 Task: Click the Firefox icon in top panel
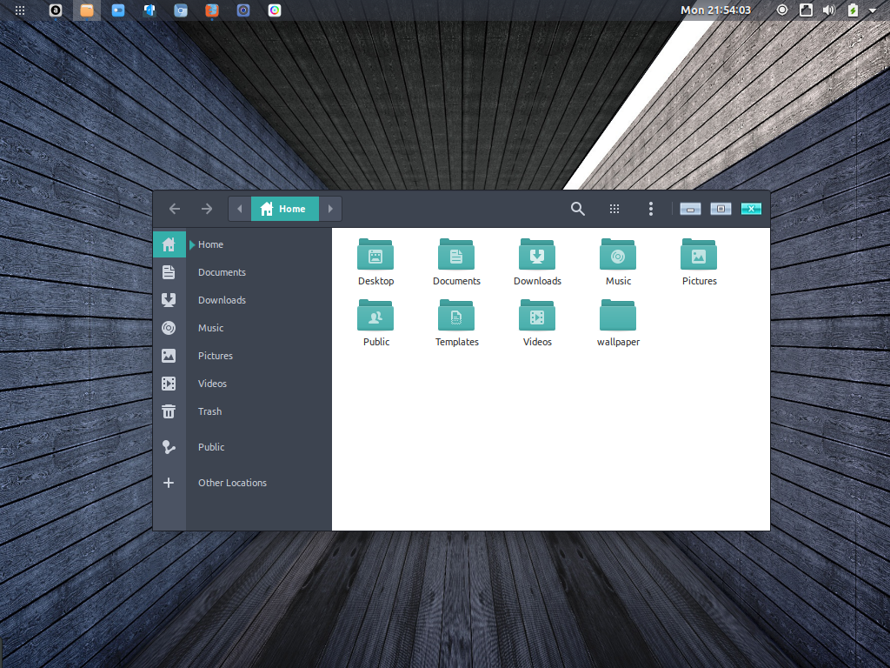pyautogui.click(x=212, y=10)
